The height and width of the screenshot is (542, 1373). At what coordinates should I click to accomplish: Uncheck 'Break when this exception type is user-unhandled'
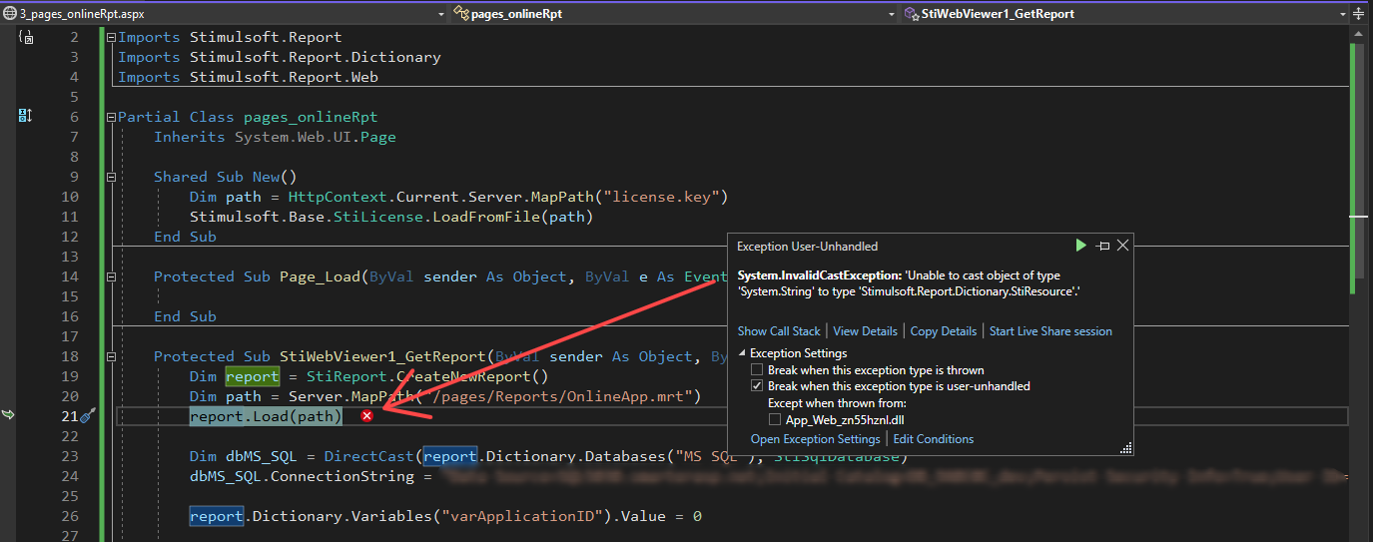pyautogui.click(x=758, y=386)
